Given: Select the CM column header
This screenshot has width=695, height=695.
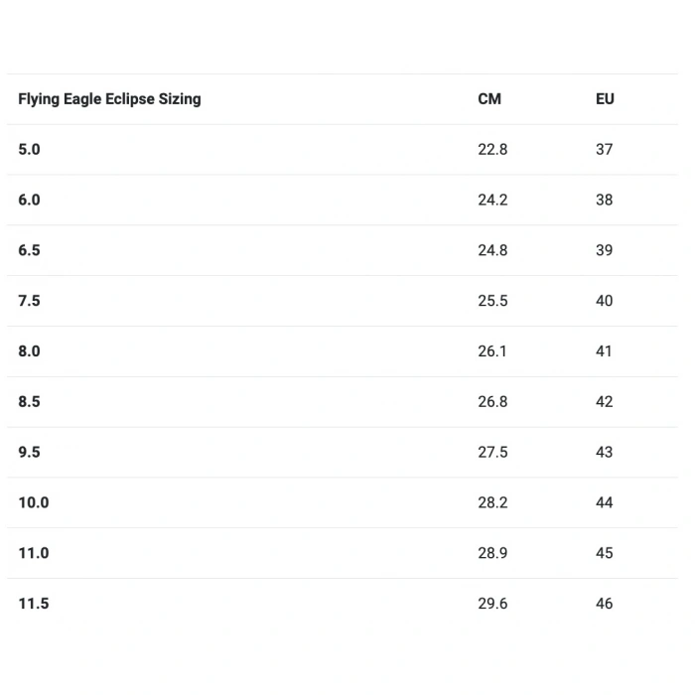Looking at the screenshot, I should click(x=489, y=99).
